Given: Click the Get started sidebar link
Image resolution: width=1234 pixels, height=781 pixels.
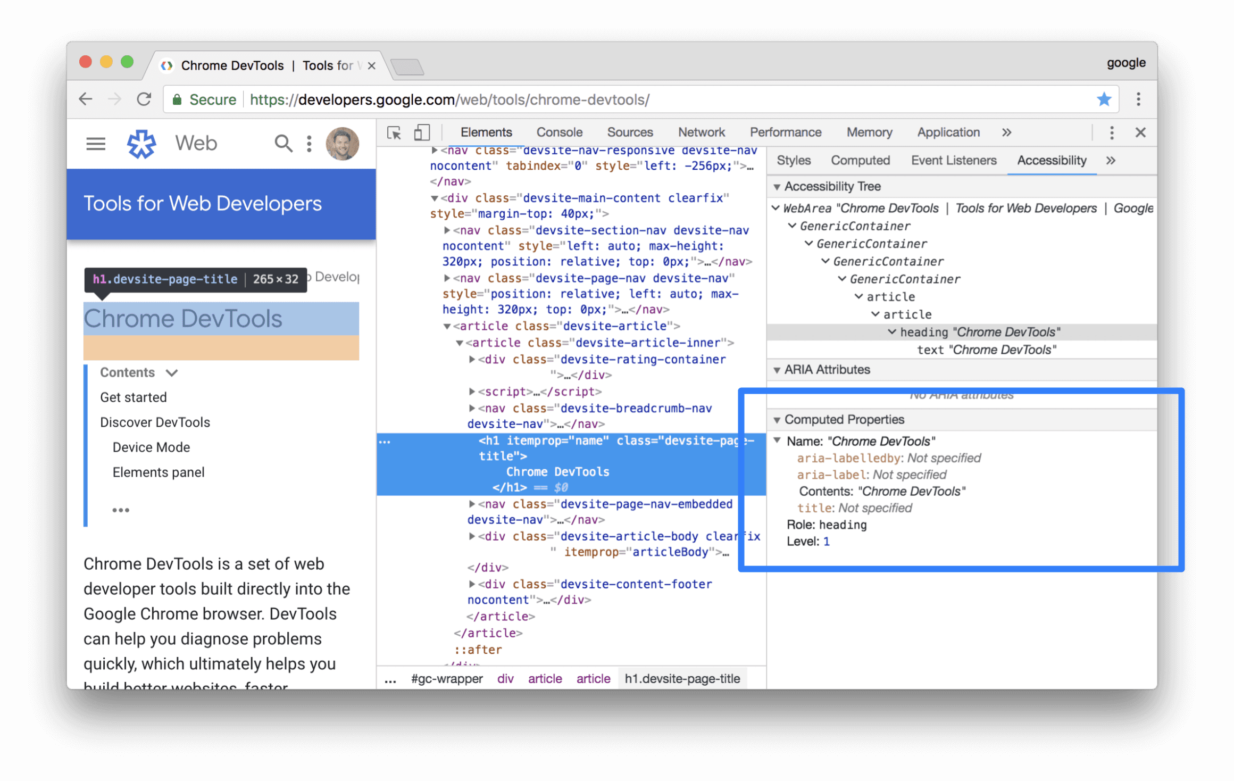Looking at the screenshot, I should (133, 396).
